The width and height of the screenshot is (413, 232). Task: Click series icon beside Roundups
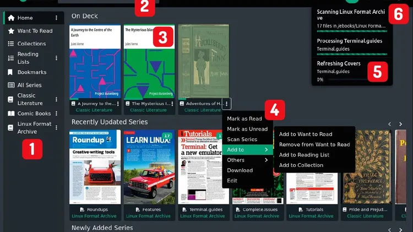[82, 209]
